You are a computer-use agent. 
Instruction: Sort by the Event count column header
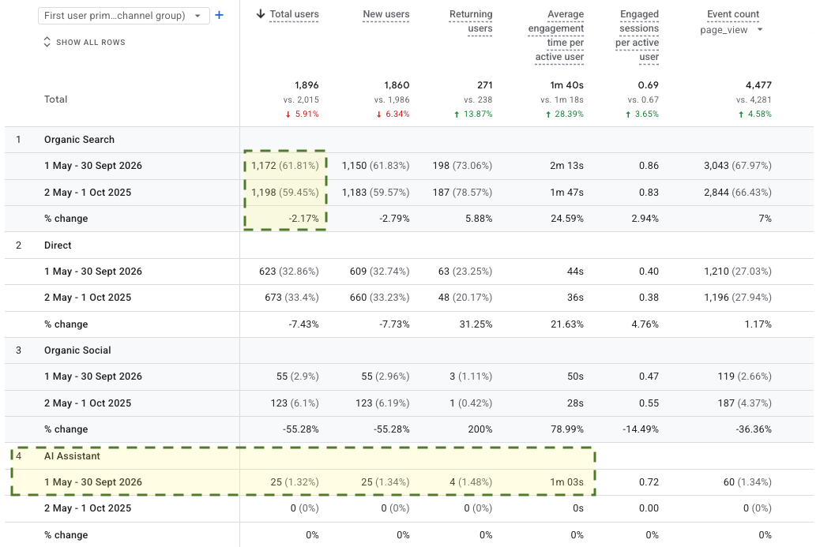click(732, 14)
